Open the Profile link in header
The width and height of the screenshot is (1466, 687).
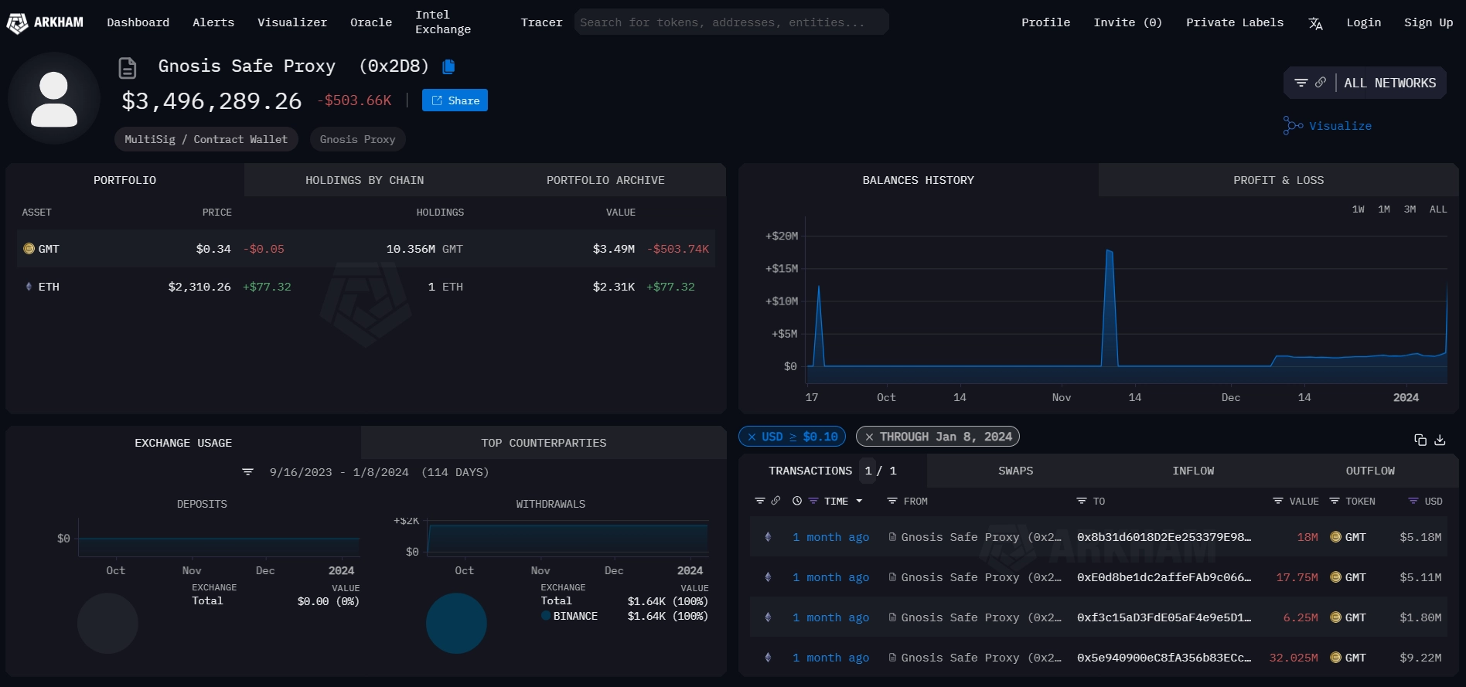[1045, 22]
